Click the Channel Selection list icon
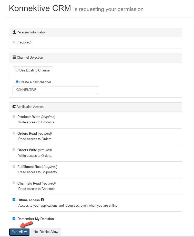 [14, 57]
